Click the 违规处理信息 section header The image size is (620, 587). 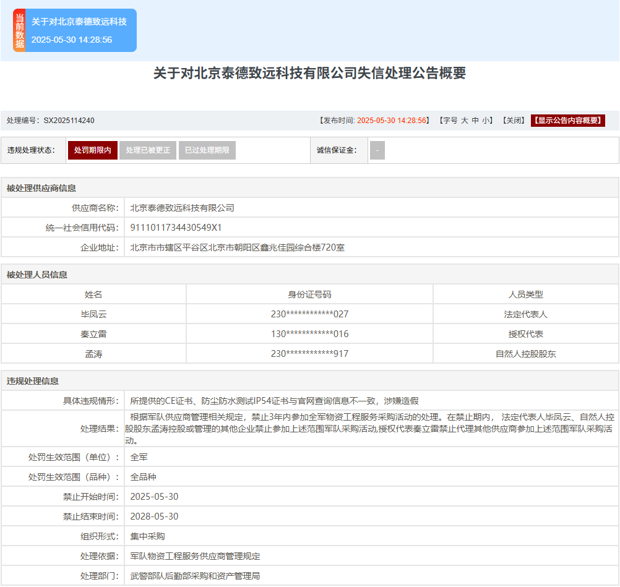point(33,381)
